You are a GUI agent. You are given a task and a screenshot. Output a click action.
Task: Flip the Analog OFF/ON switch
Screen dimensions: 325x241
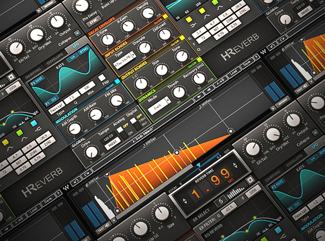point(122,132)
